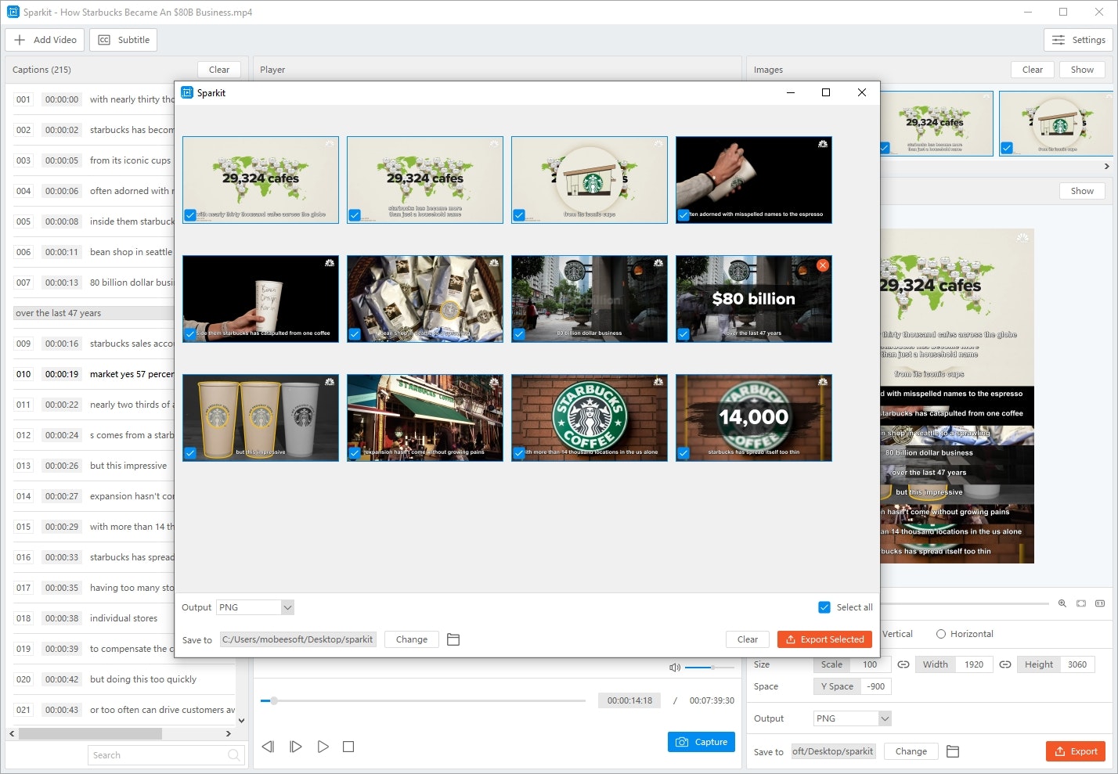Viewport: 1118px width, 774px height.
Task: Click the volume speaker icon
Action: [x=675, y=668]
